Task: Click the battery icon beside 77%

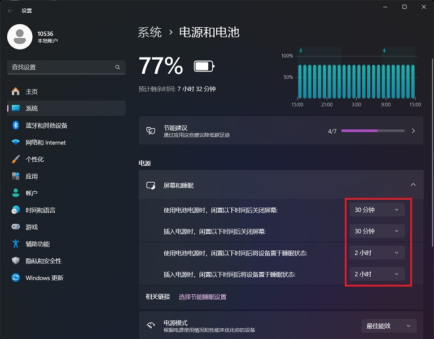Action: click(x=204, y=67)
